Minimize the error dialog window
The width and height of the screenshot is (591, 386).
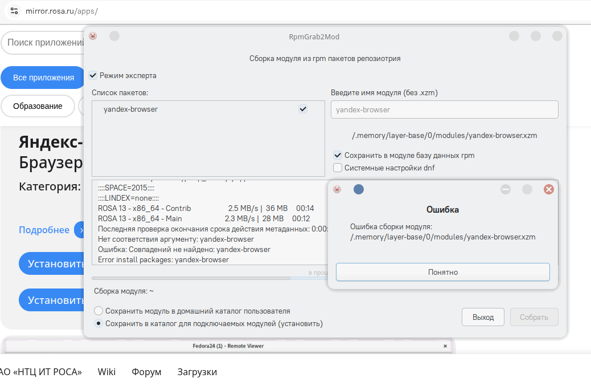tap(506, 189)
